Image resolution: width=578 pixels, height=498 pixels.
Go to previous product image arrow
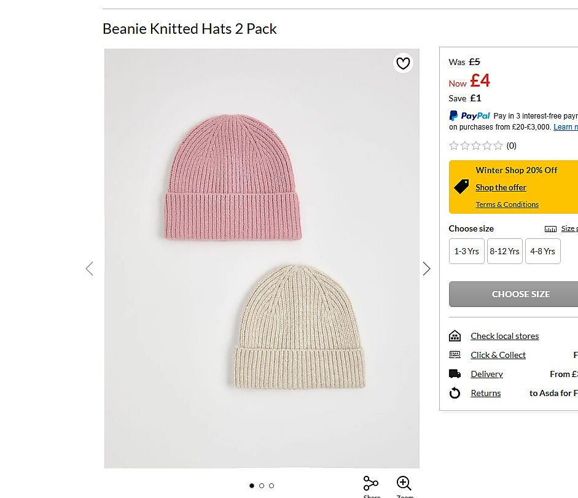(x=90, y=268)
